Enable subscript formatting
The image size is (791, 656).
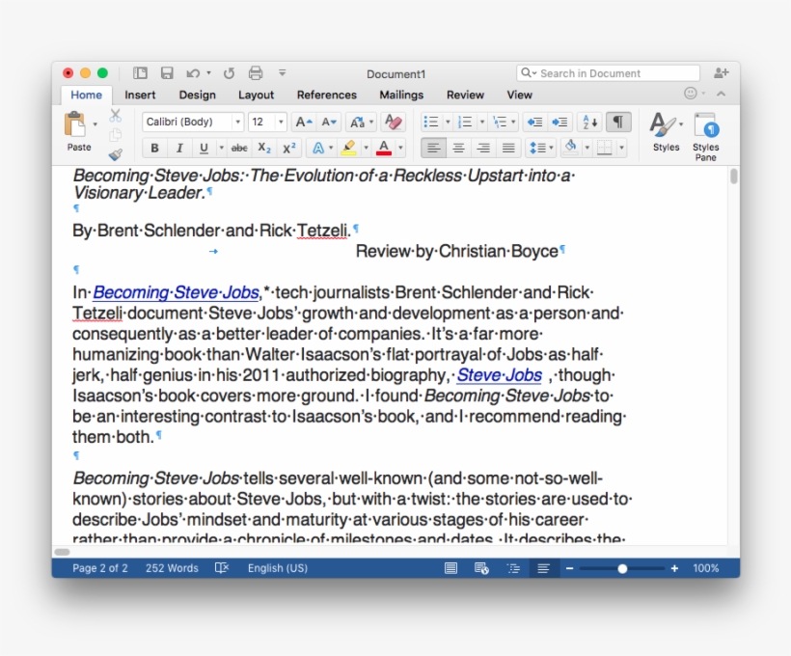coord(263,147)
